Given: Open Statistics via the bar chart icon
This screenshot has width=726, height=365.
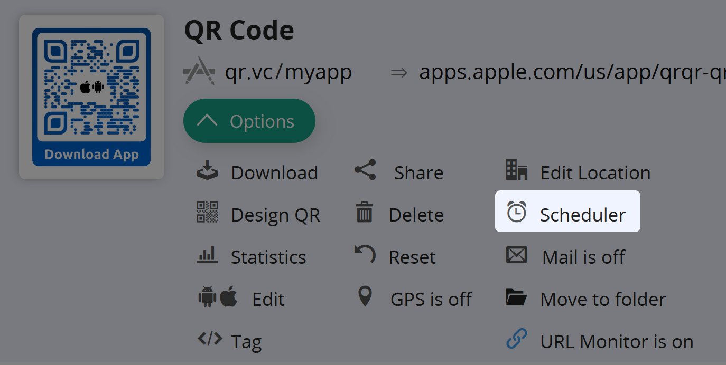Looking at the screenshot, I should (207, 255).
